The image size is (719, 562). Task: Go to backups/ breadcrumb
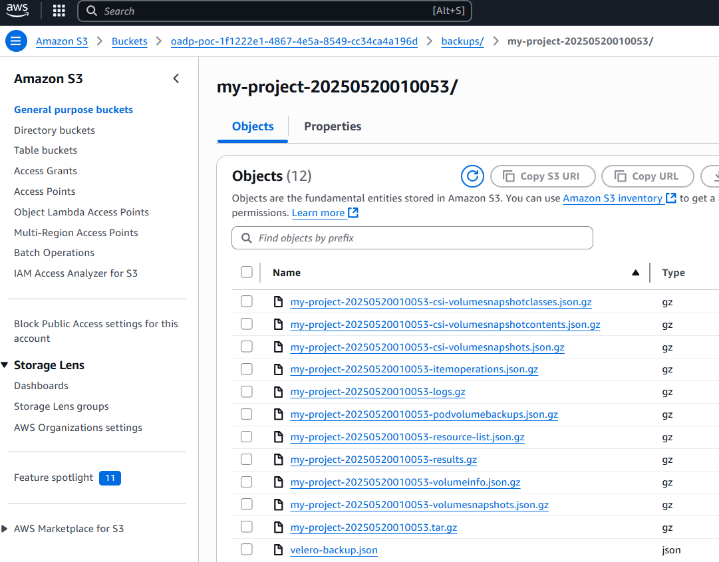click(462, 41)
